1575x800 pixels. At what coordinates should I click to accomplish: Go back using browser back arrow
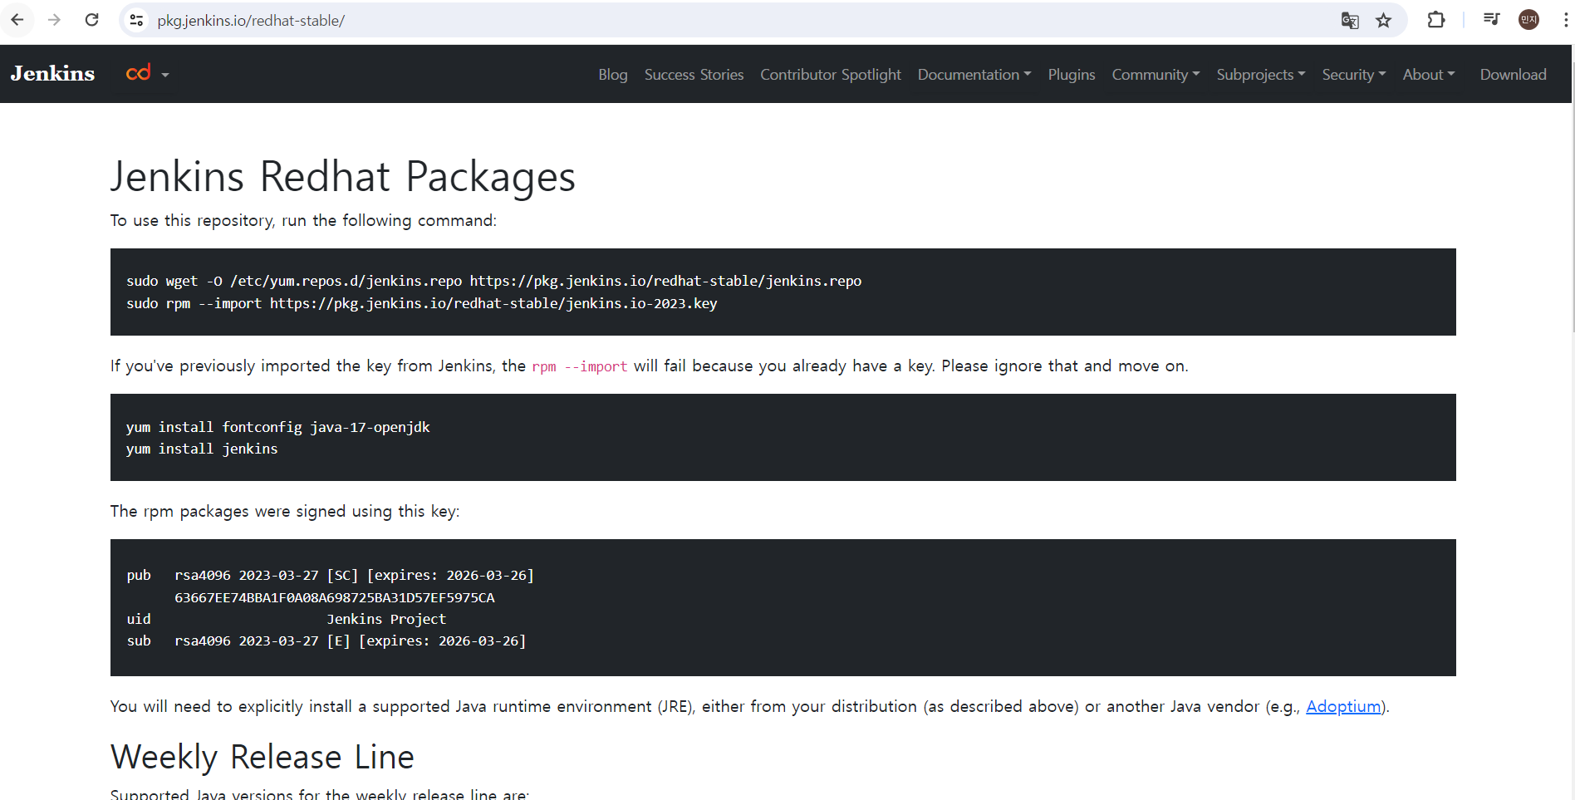(17, 20)
